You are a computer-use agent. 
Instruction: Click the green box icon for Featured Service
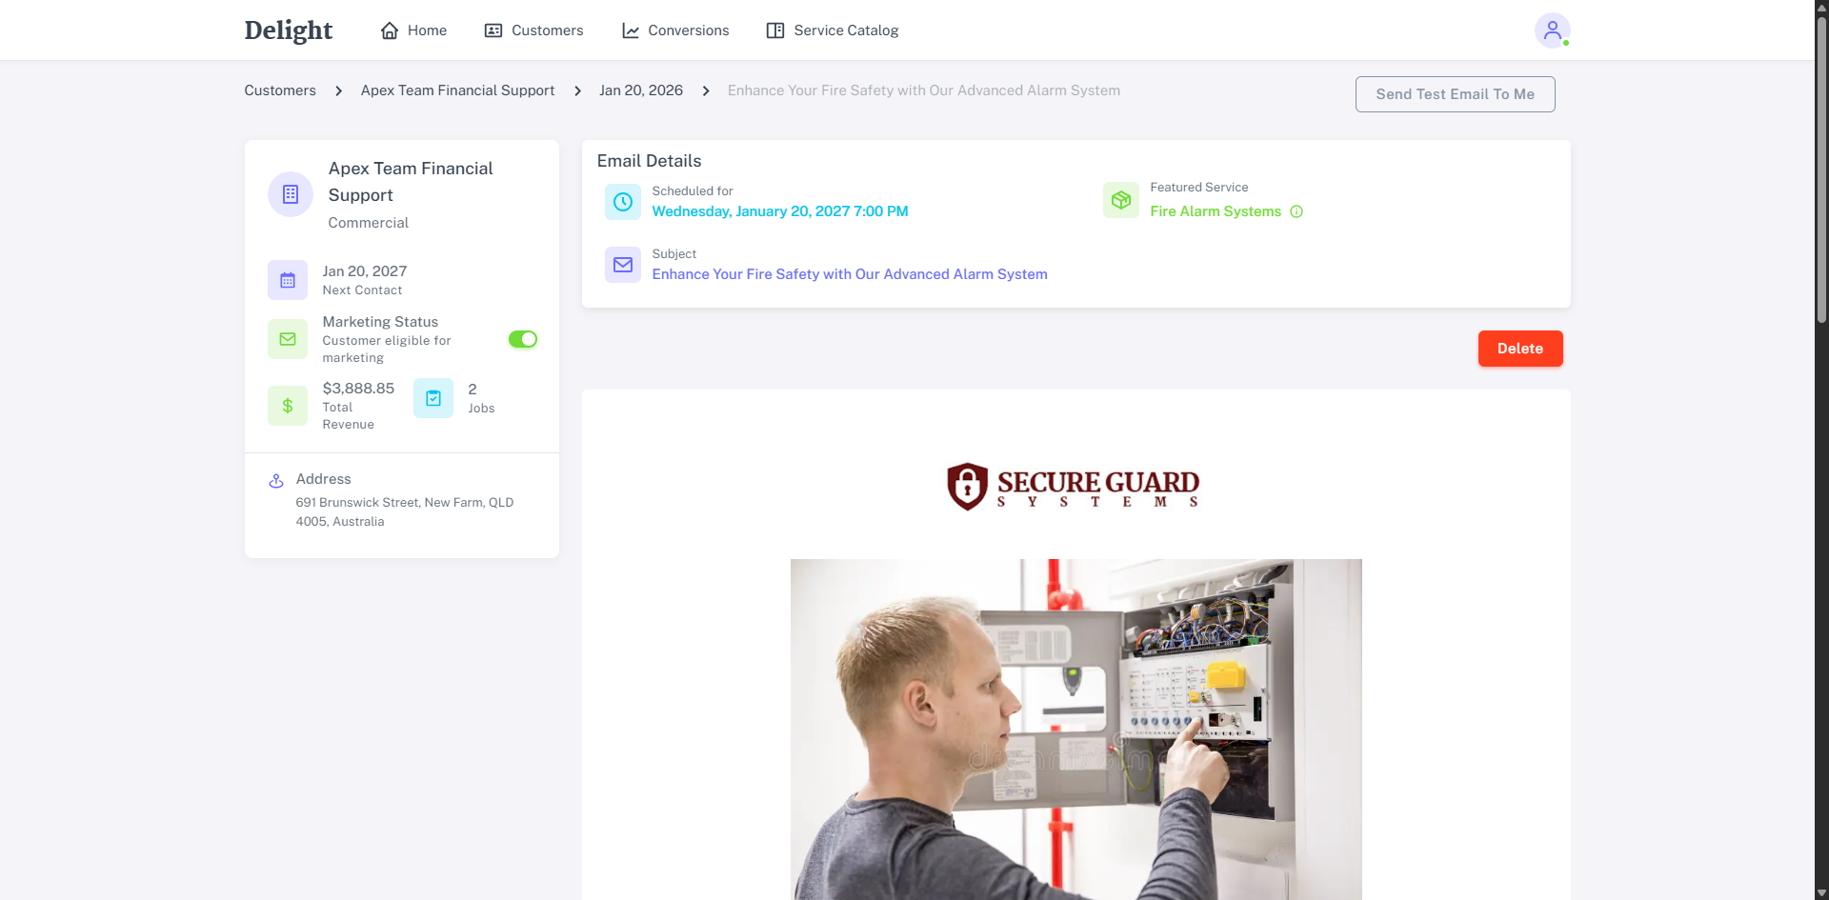coord(1121,200)
